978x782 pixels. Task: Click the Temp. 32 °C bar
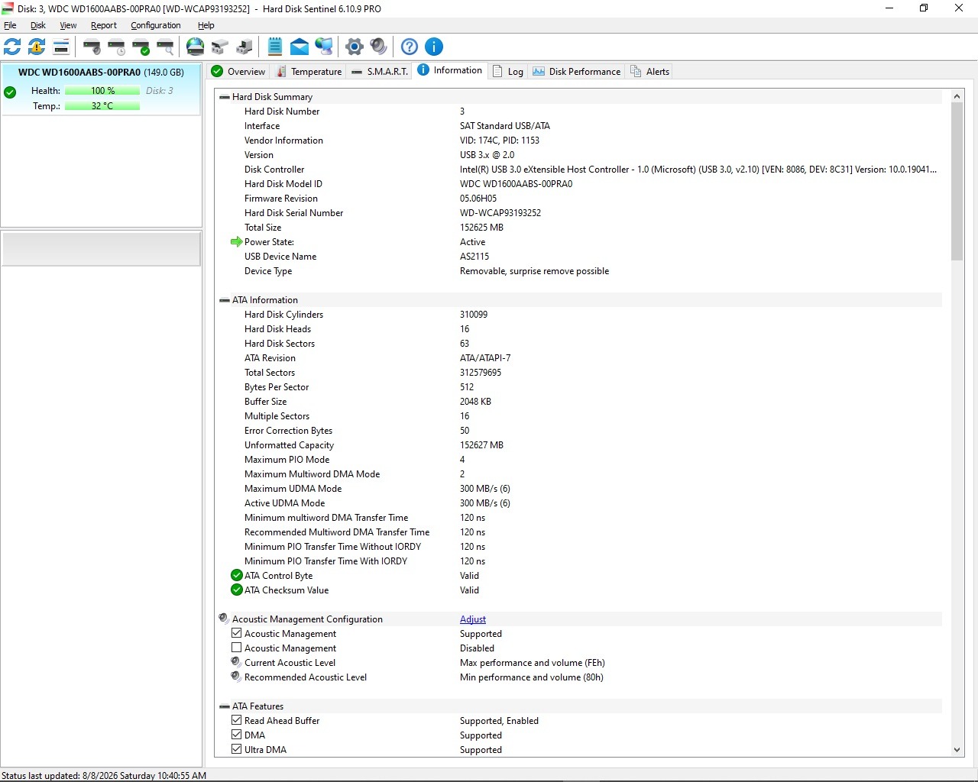(x=102, y=106)
